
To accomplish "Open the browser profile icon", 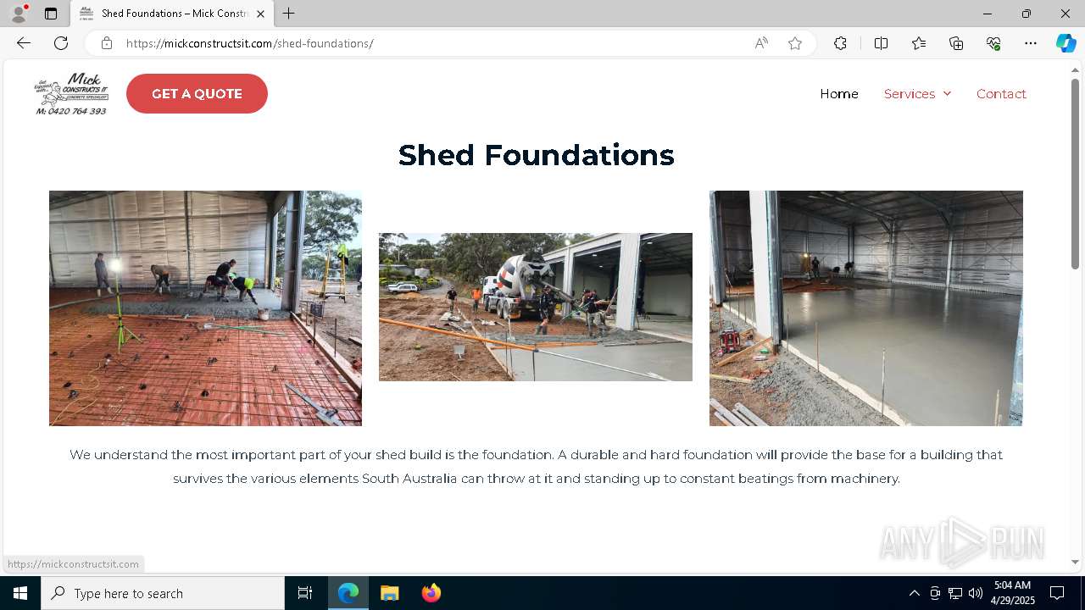I will tap(19, 14).
